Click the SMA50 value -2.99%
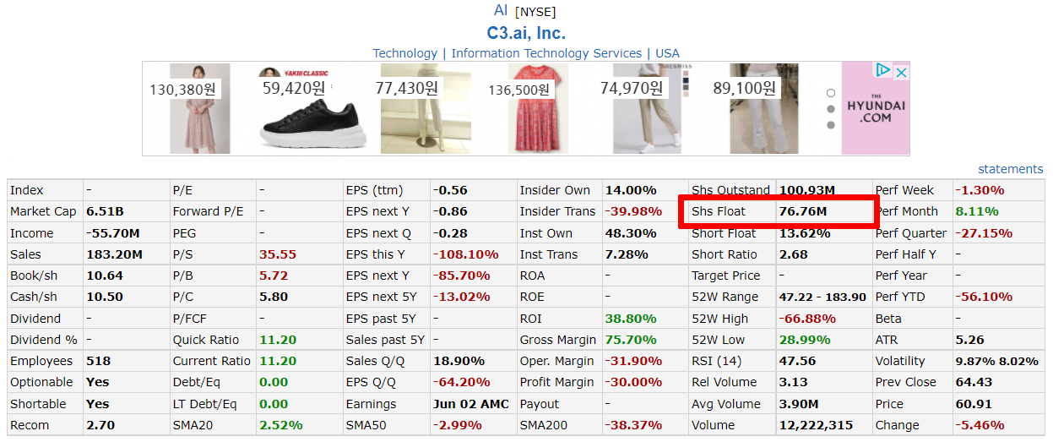Viewport: 1053px width, 442px height. pos(458,425)
